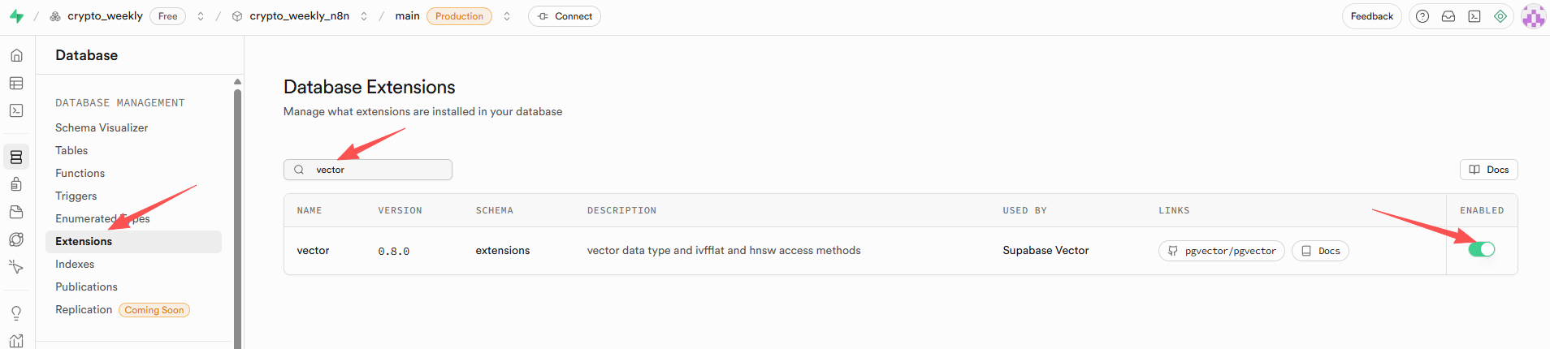Open the SQL Editor sidebar icon
The height and width of the screenshot is (349, 1550).
[x=16, y=110]
